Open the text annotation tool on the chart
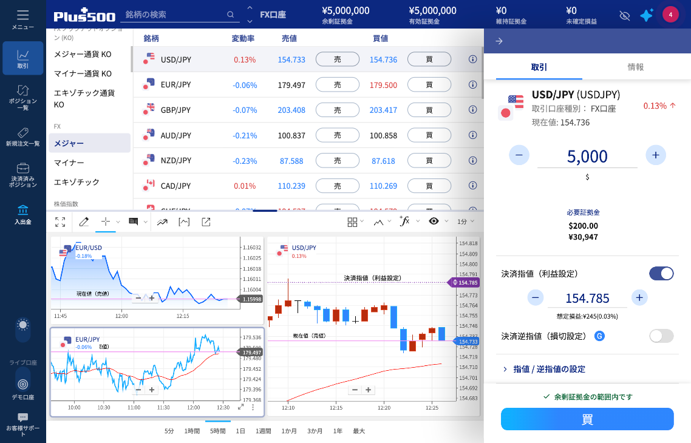The height and width of the screenshot is (443, 691). coord(134,222)
